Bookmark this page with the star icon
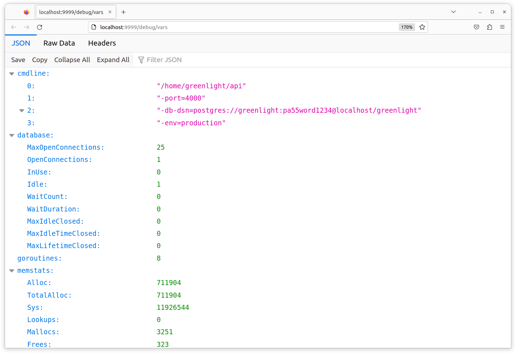This screenshot has width=516, height=354. click(422, 27)
